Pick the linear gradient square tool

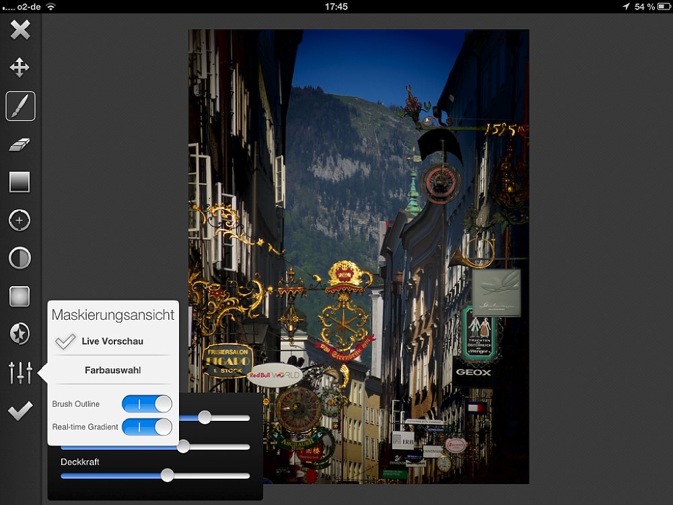20,182
